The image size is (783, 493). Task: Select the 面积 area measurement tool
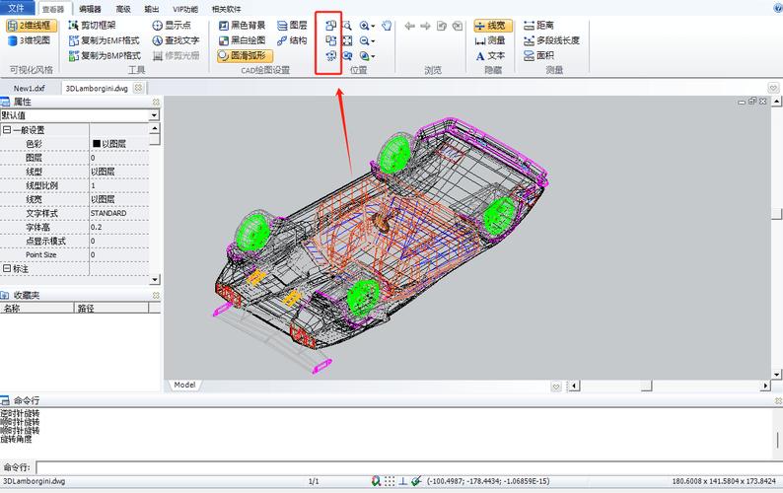(538, 55)
